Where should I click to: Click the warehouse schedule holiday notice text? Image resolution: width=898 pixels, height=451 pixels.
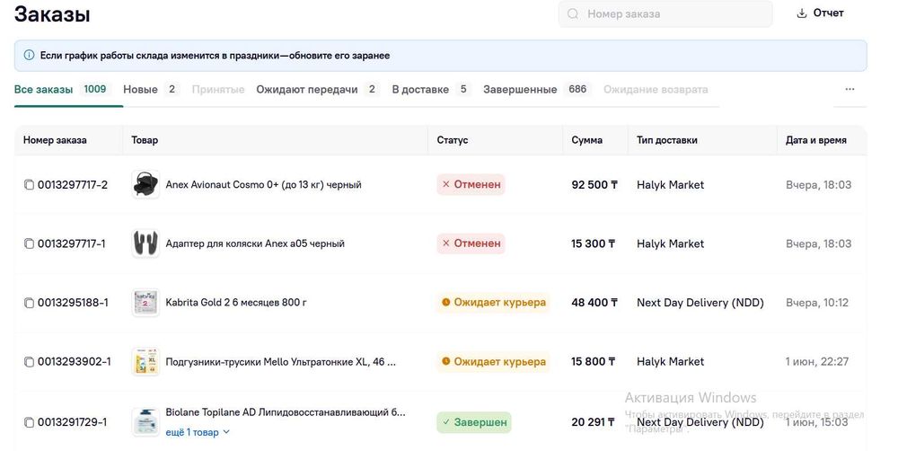click(x=215, y=56)
